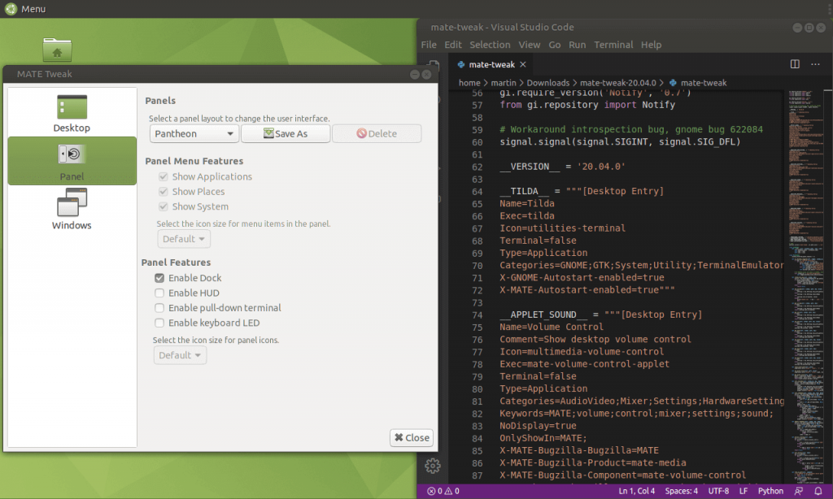Image resolution: width=833 pixels, height=499 pixels.
Task: Click the mate-tweak editor tab
Action: click(x=487, y=63)
